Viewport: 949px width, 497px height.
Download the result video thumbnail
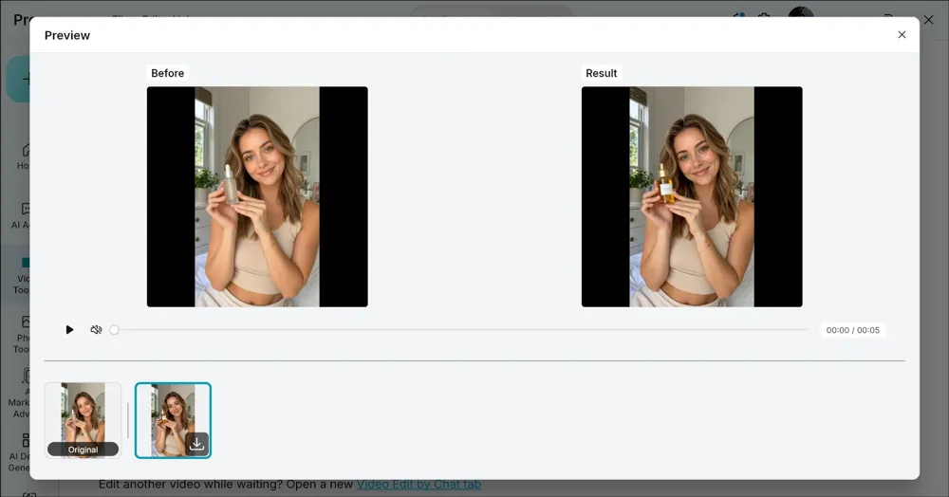click(x=196, y=444)
